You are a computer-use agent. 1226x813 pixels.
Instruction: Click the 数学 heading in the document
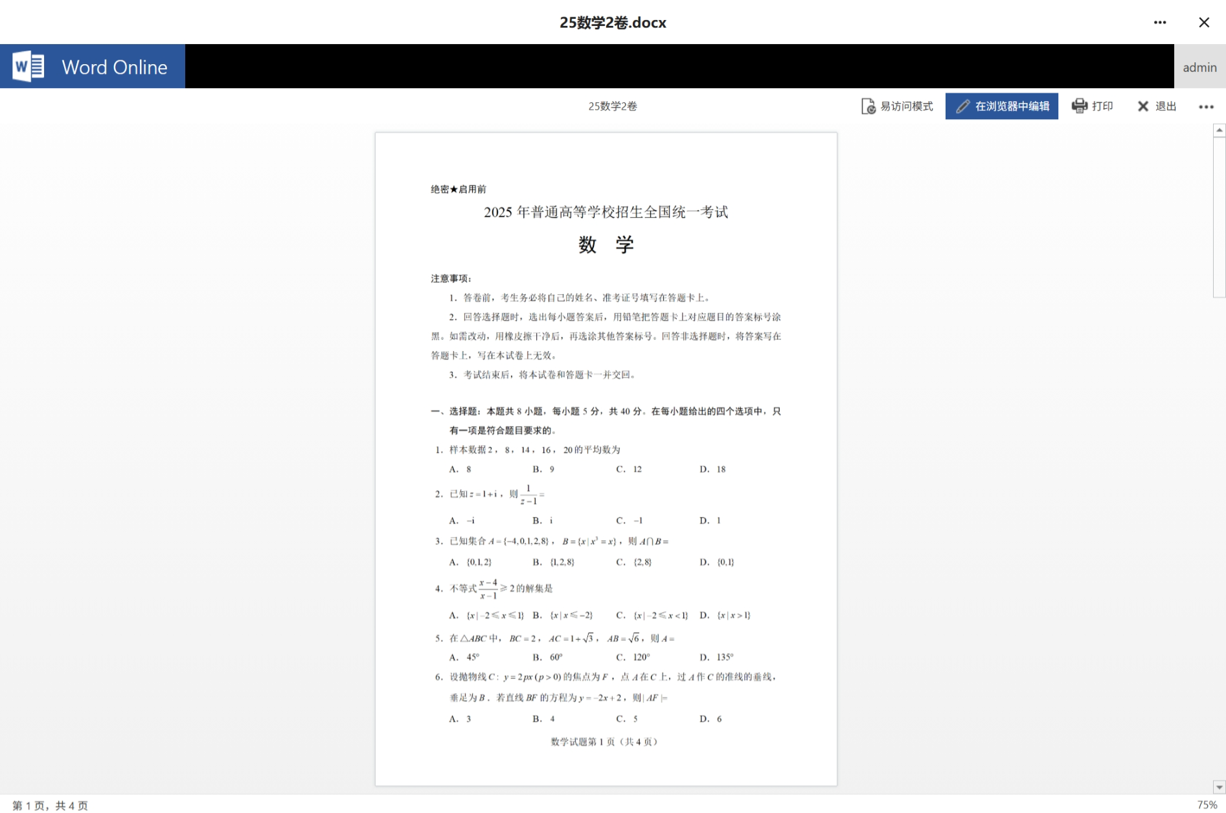coord(606,245)
